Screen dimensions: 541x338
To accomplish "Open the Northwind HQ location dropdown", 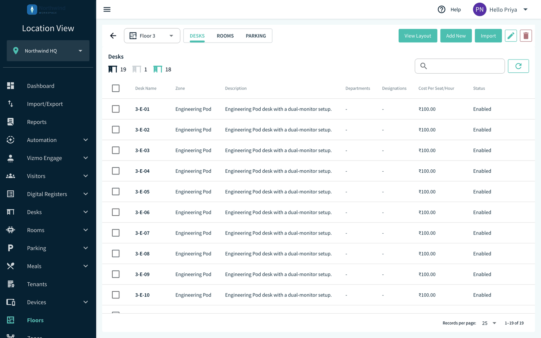I will click(x=48, y=51).
